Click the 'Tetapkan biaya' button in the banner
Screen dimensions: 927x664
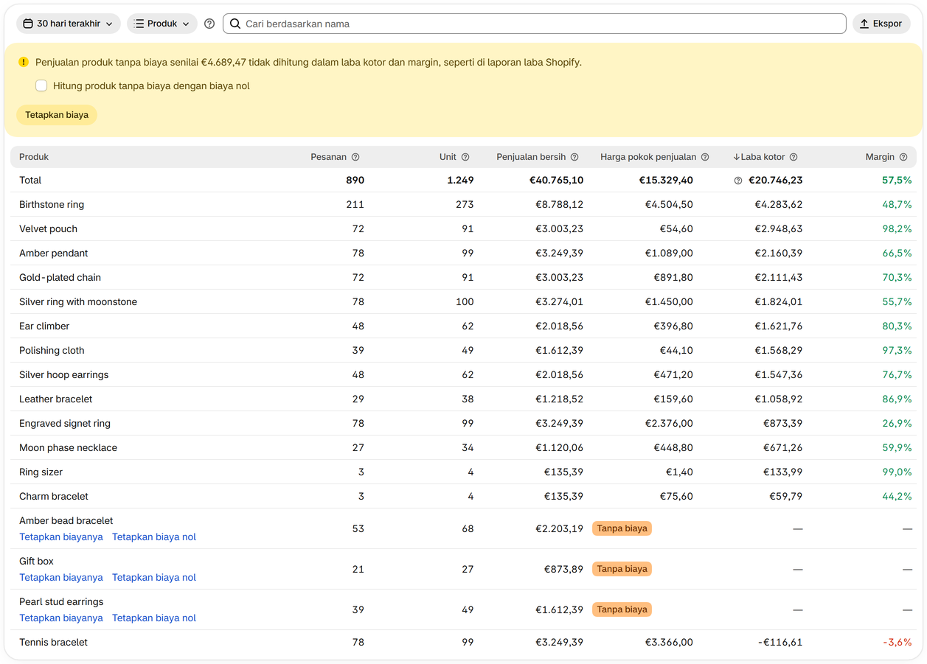(x=57, y=115)
